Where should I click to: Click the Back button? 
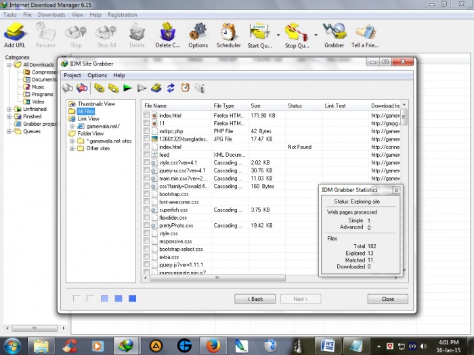tap(255, 298)
